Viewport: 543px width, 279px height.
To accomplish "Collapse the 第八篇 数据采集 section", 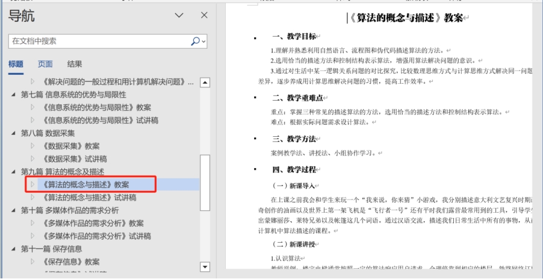I will pyautogui.click(x=14, y=133).
